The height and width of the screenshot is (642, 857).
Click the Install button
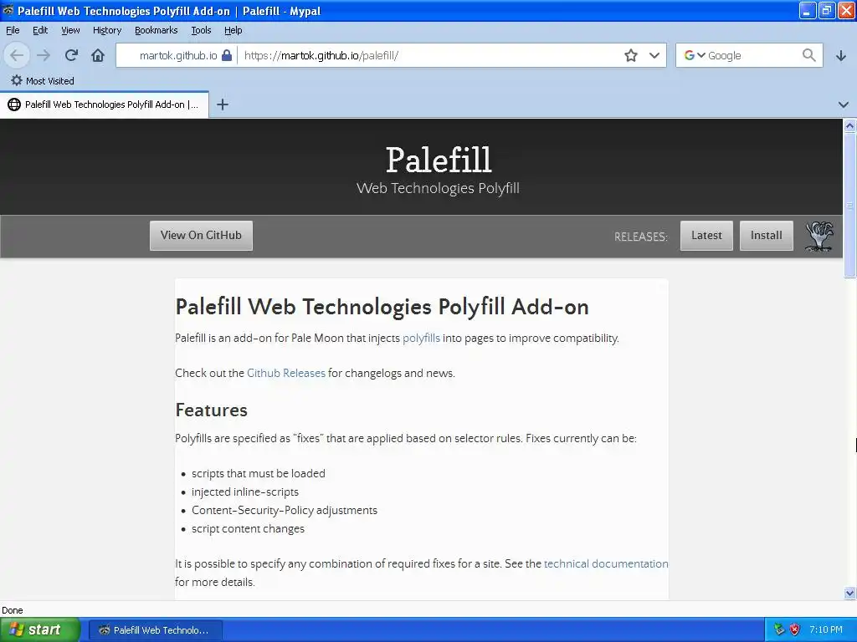coord(767,235)
